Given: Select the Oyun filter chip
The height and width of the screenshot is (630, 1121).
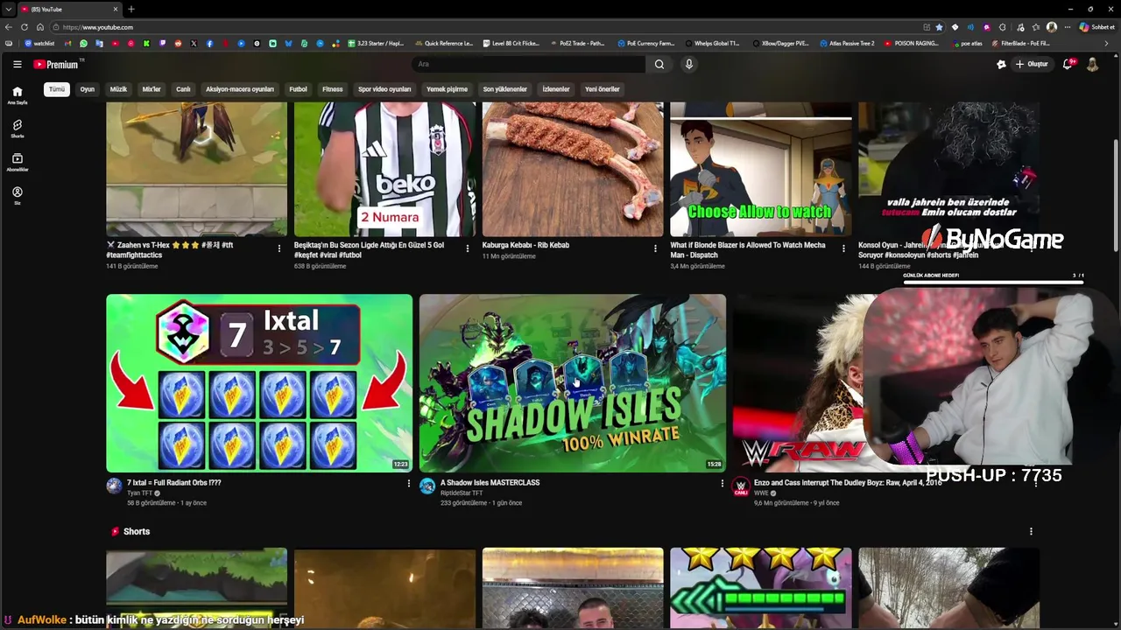Looking at the screenshot, I should pos(88,89).
